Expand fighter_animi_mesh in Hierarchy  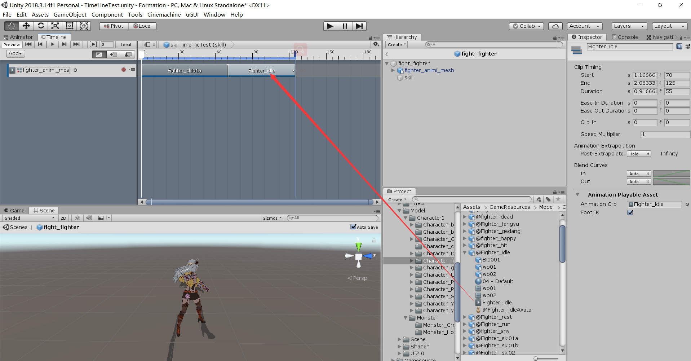tap(393, 70)
